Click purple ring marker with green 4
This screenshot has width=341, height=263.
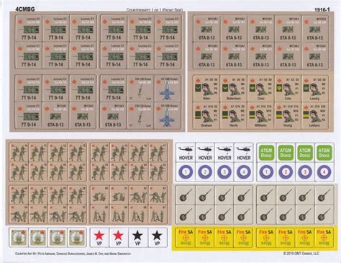pos(244,172)
